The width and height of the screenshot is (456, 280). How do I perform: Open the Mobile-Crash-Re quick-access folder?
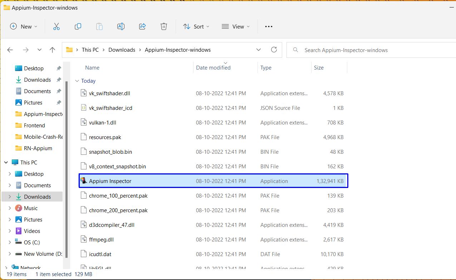tap(38, 137)
